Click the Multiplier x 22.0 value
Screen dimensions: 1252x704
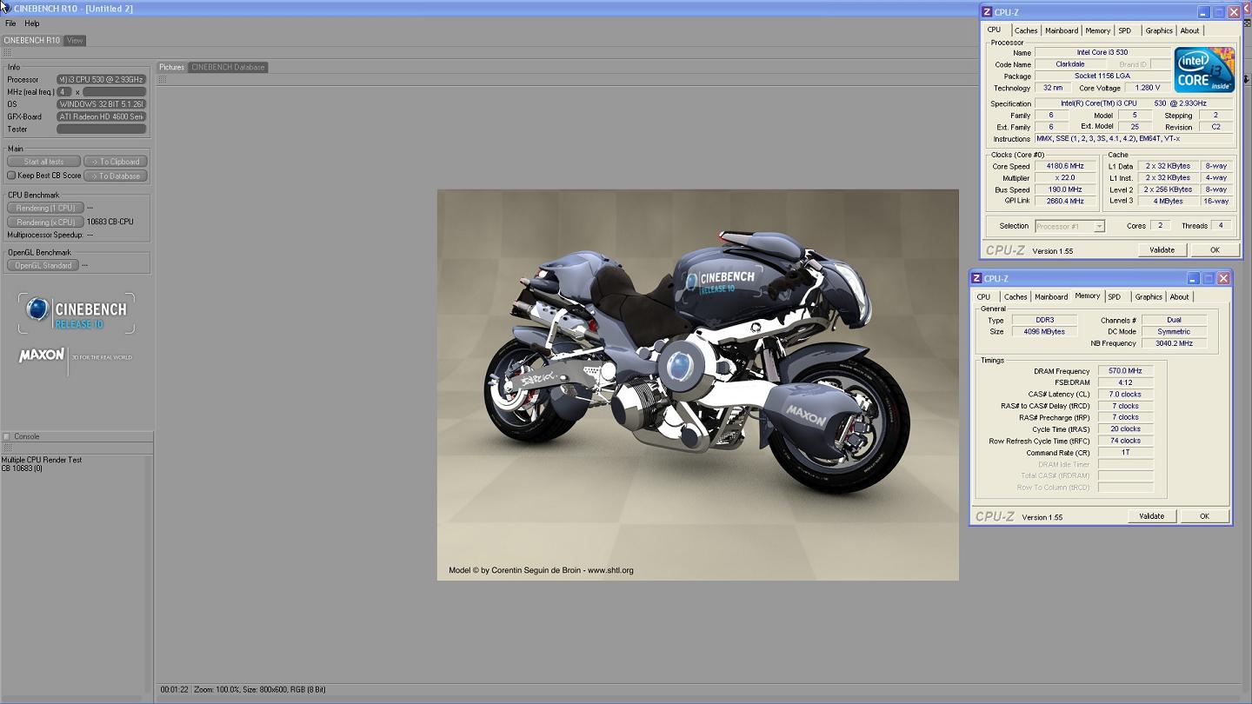[x=1065, y=177]
